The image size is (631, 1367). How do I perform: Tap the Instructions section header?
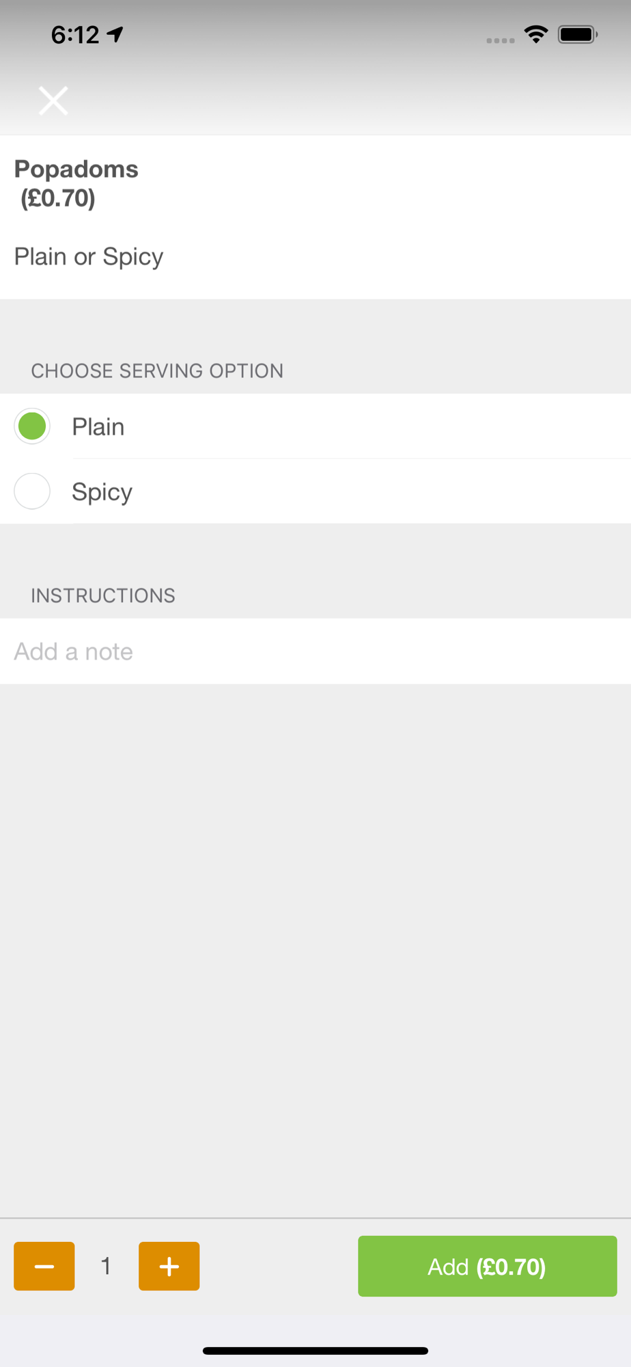pyautogui.click(x=103, y=595)
